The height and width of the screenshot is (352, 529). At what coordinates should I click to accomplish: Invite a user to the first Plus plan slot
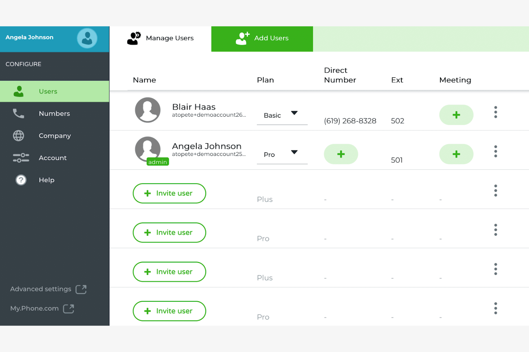coord(169,193)
